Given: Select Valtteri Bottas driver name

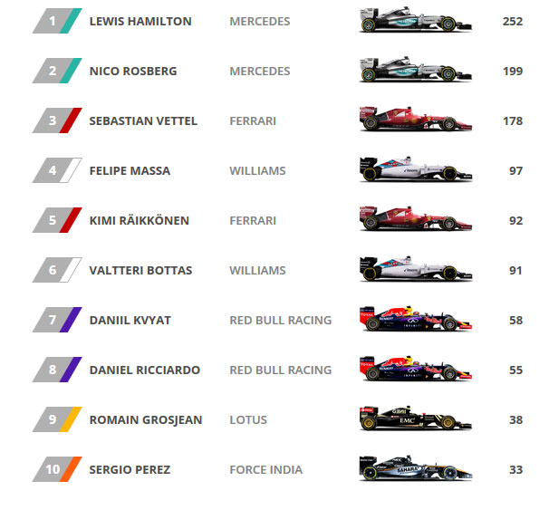Looking at the screenshot, I should pyautogui.click(x=140, y=270).
